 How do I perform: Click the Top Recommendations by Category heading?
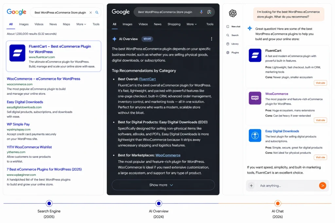[x=144, y=71]
